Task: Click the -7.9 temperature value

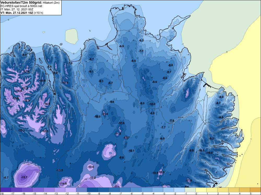Action: click(70, 63)
